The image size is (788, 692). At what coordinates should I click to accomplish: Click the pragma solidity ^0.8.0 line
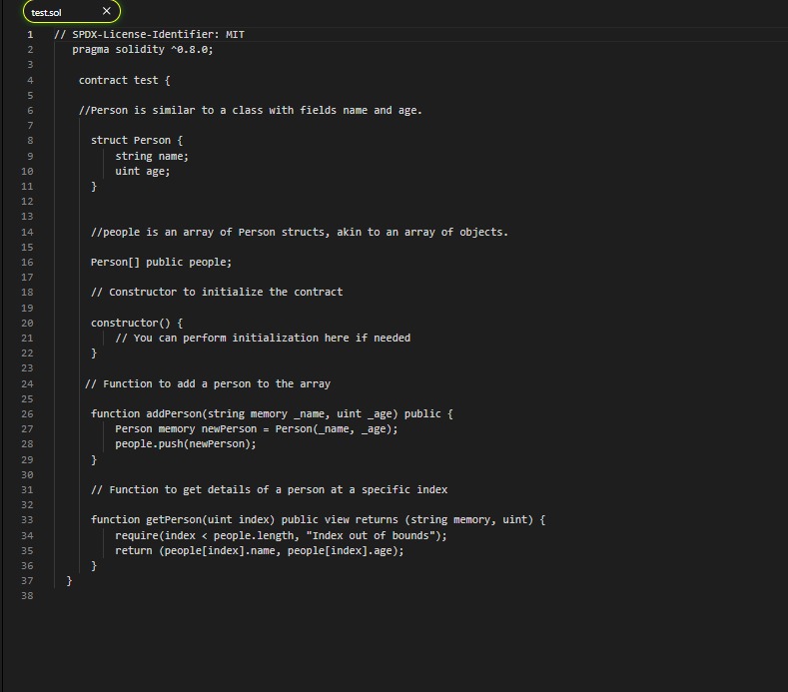[143, 50]
